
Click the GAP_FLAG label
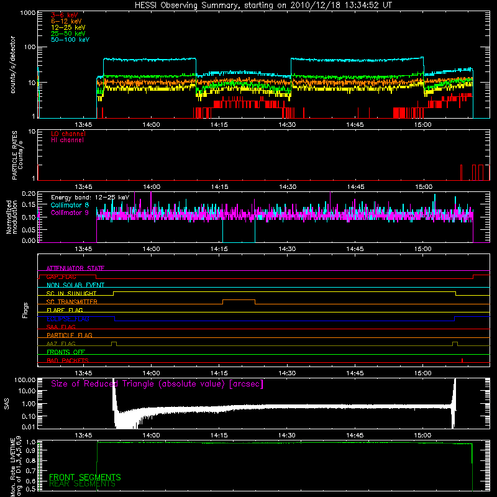pos(61,276)
